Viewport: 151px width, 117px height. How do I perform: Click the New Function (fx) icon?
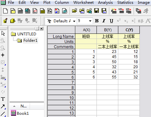50,11
